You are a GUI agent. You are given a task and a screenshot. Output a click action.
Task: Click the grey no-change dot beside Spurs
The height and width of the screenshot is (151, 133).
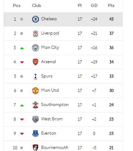click(x=22, y=76)
